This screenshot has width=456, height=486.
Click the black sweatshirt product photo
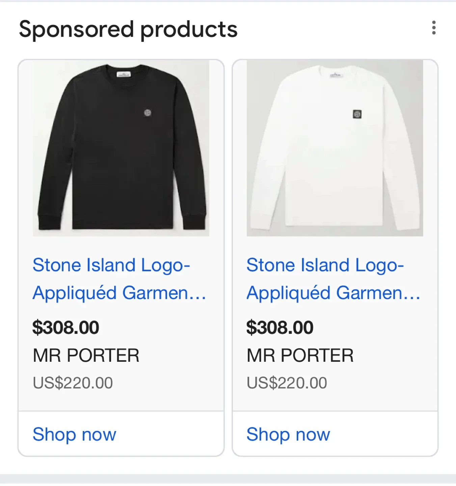point(120,148)
